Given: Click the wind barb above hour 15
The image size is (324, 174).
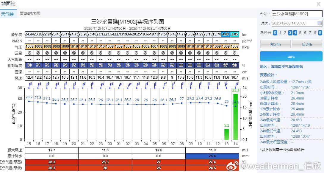Looking at the screenshot, I should click(30, 85).
